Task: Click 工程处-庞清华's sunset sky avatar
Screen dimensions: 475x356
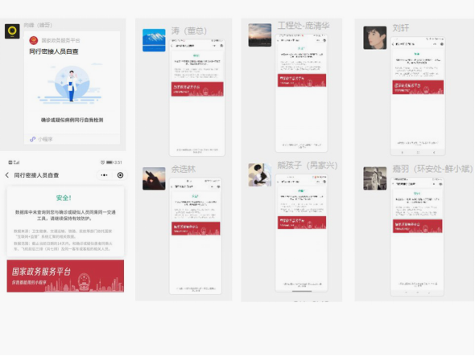Action: click(259, 35)
